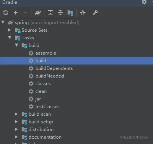This screenshot has height=144, width=153.
Task: Click gear icon beside jar task
Action: (31, 99)
